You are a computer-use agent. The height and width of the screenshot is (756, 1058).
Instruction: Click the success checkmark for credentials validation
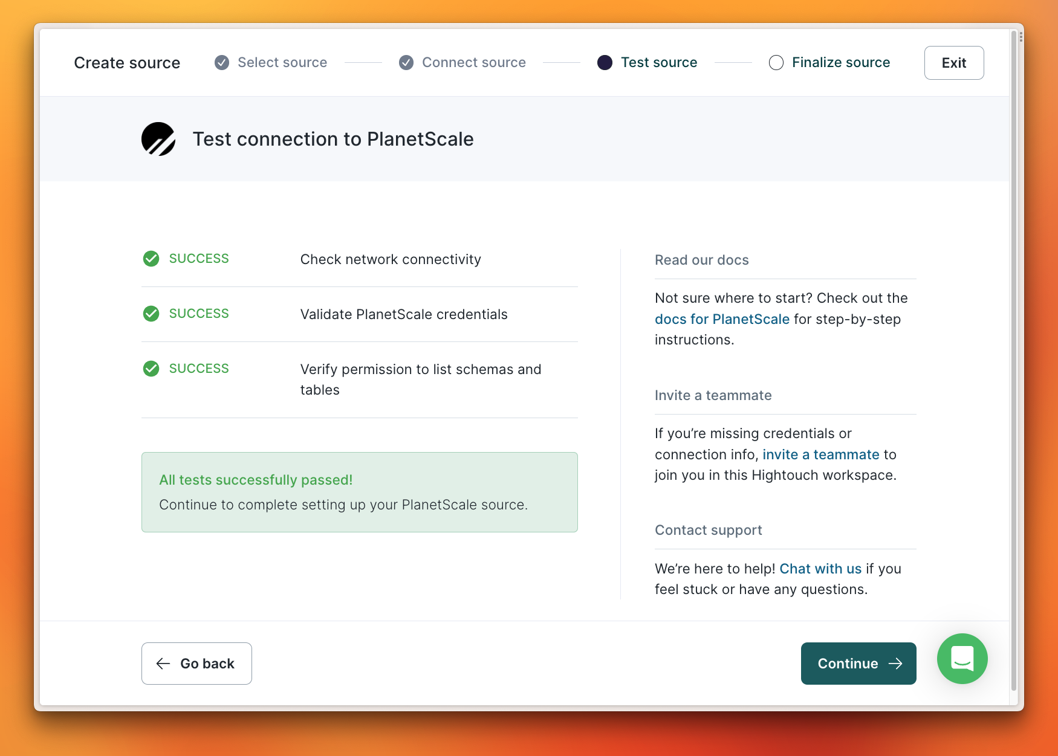click(151, 314)
